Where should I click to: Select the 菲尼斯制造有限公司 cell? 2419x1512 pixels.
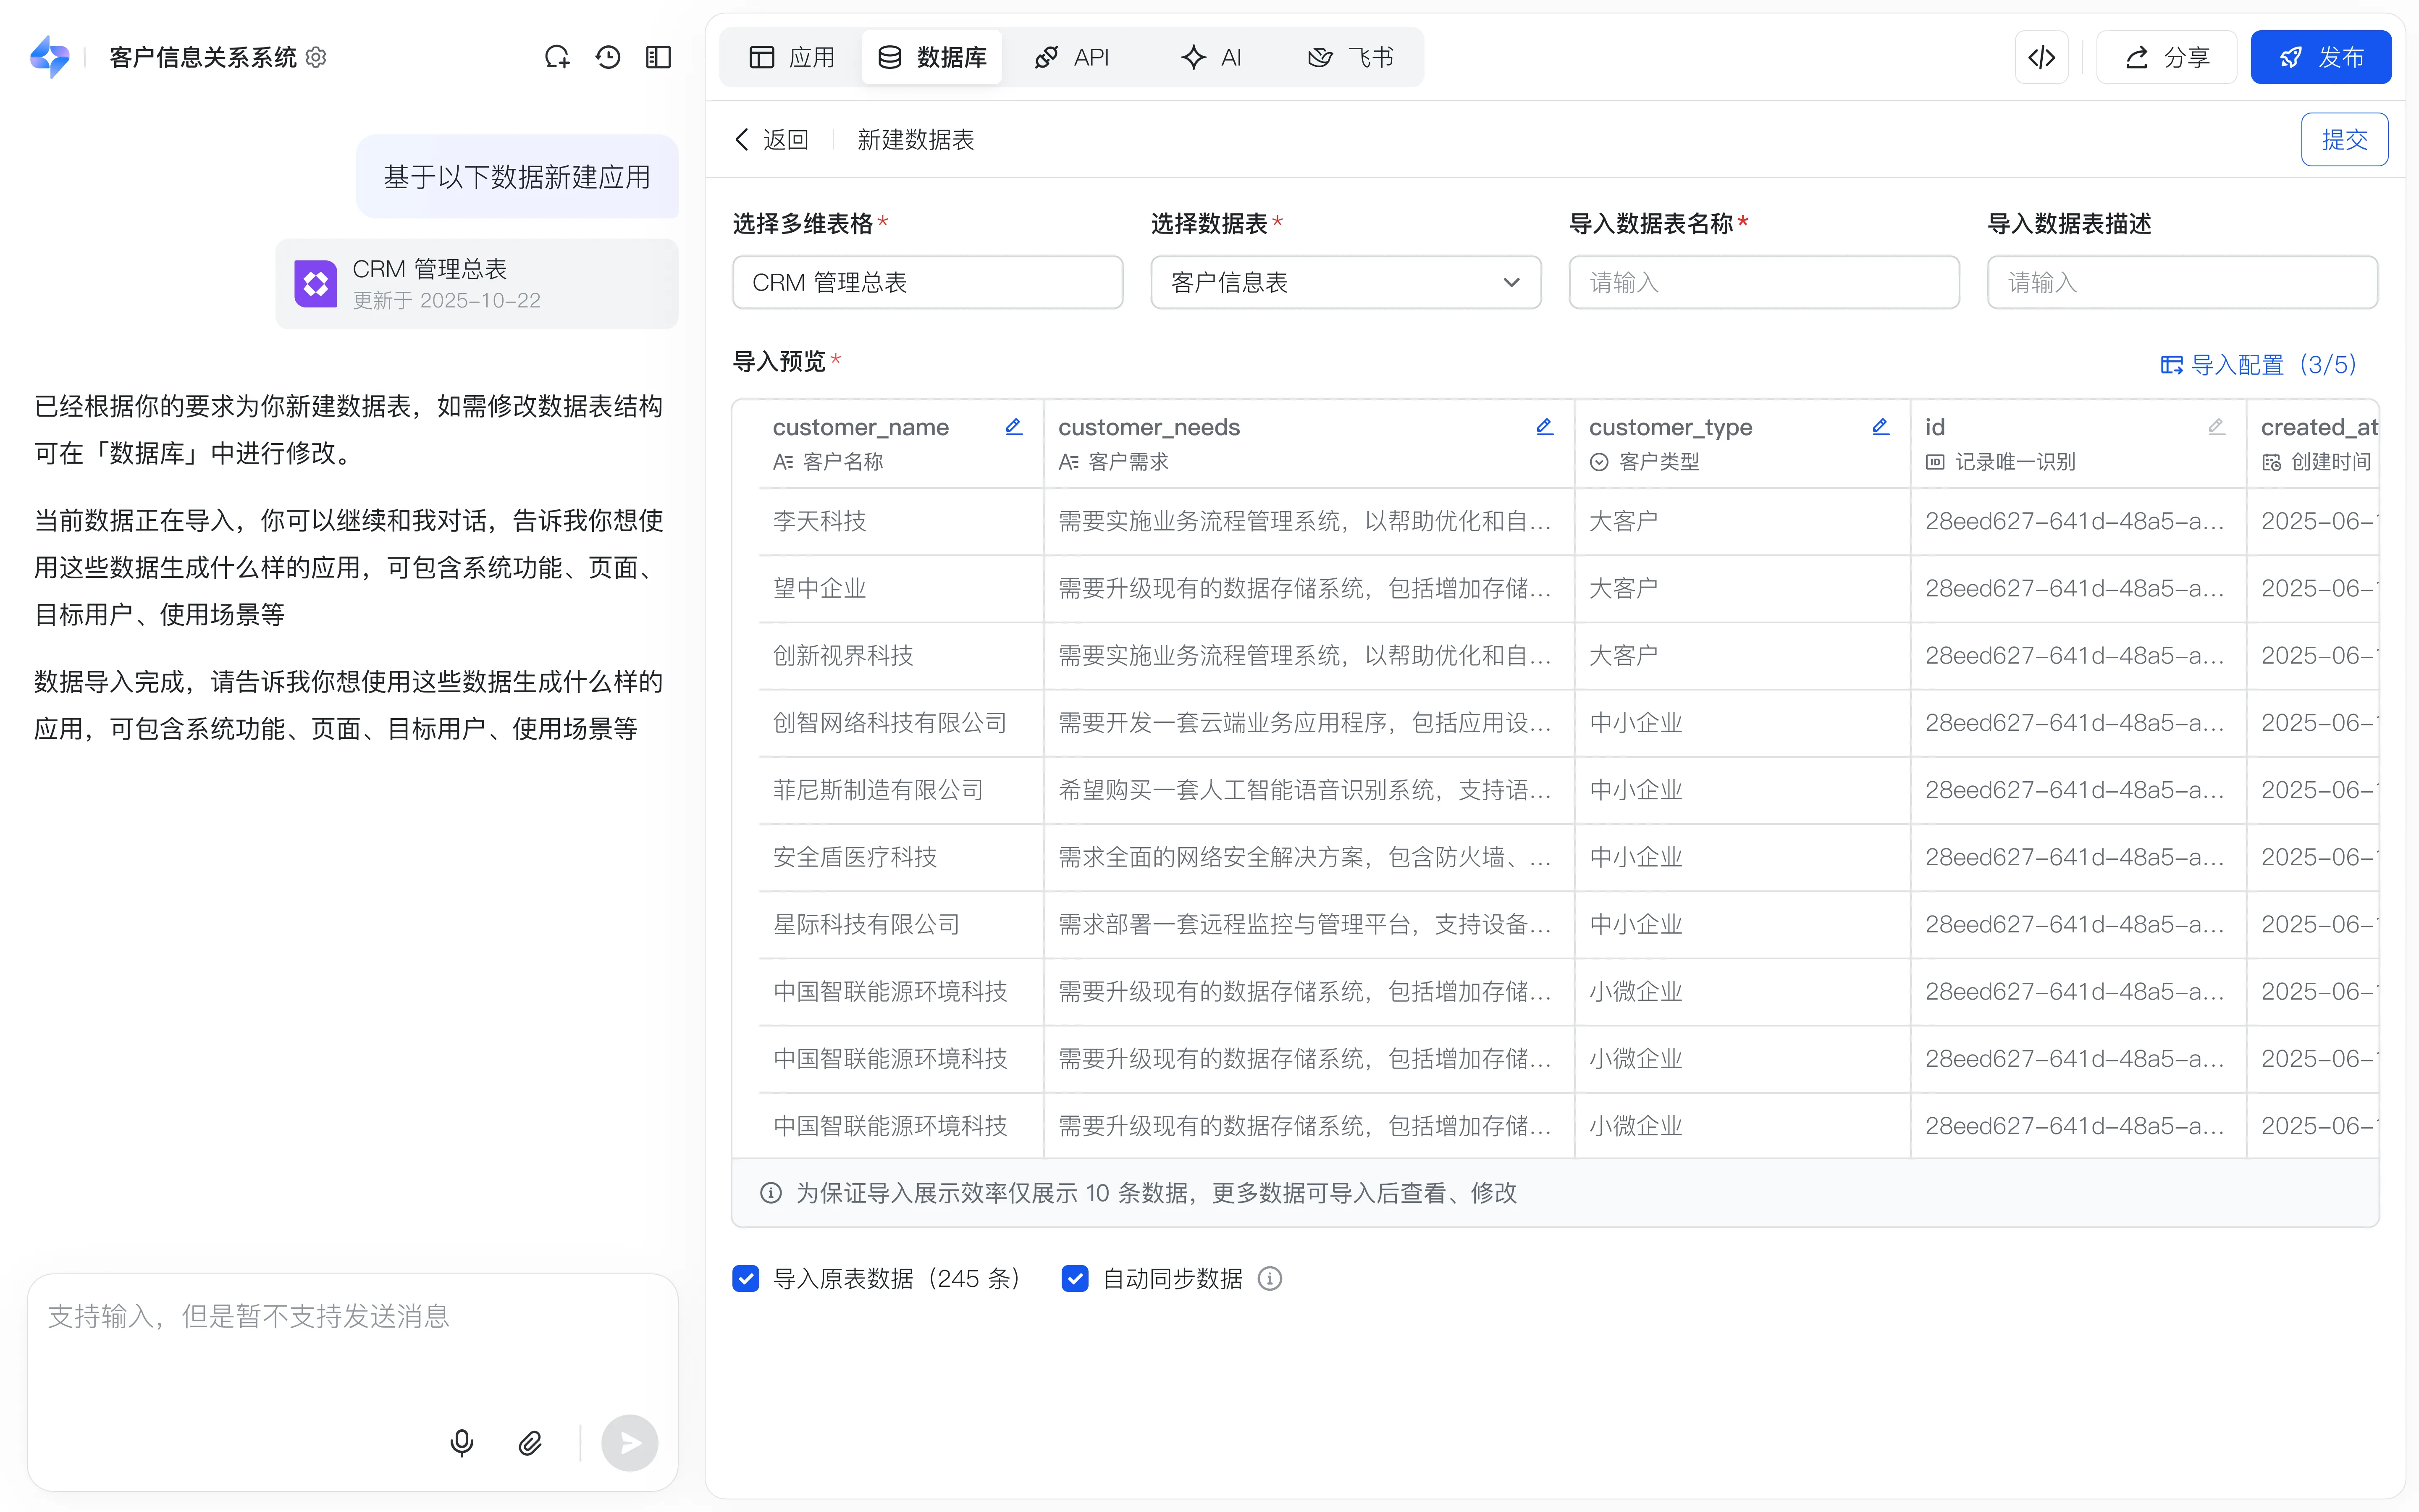(x=901, y=790)
